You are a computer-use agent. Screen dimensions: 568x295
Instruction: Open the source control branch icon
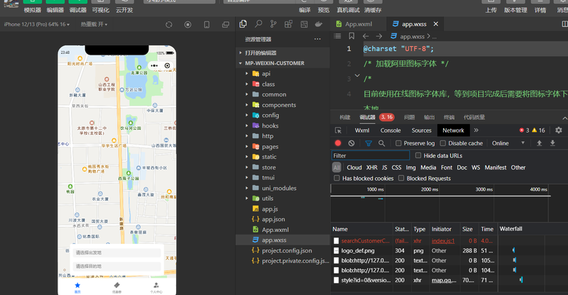[x=274, y=24]
